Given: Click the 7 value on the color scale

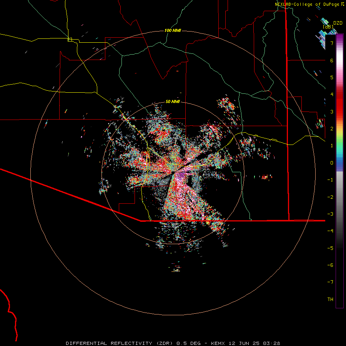Looking at the screenshot, I should (x=332, y=43).
